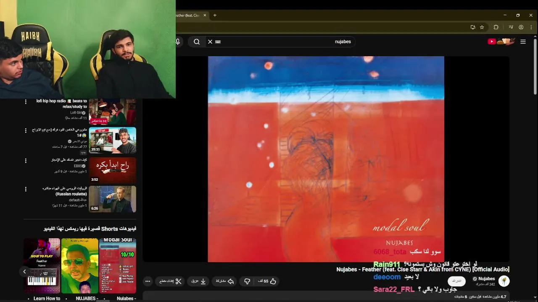Open the Nujabes channel name link
538x302 pixels.
[x=487, y=279]
